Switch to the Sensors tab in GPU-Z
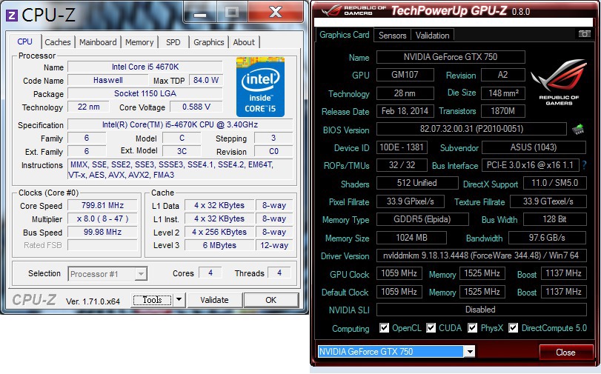This screenshot has width=601, height=374. [392, 36]
